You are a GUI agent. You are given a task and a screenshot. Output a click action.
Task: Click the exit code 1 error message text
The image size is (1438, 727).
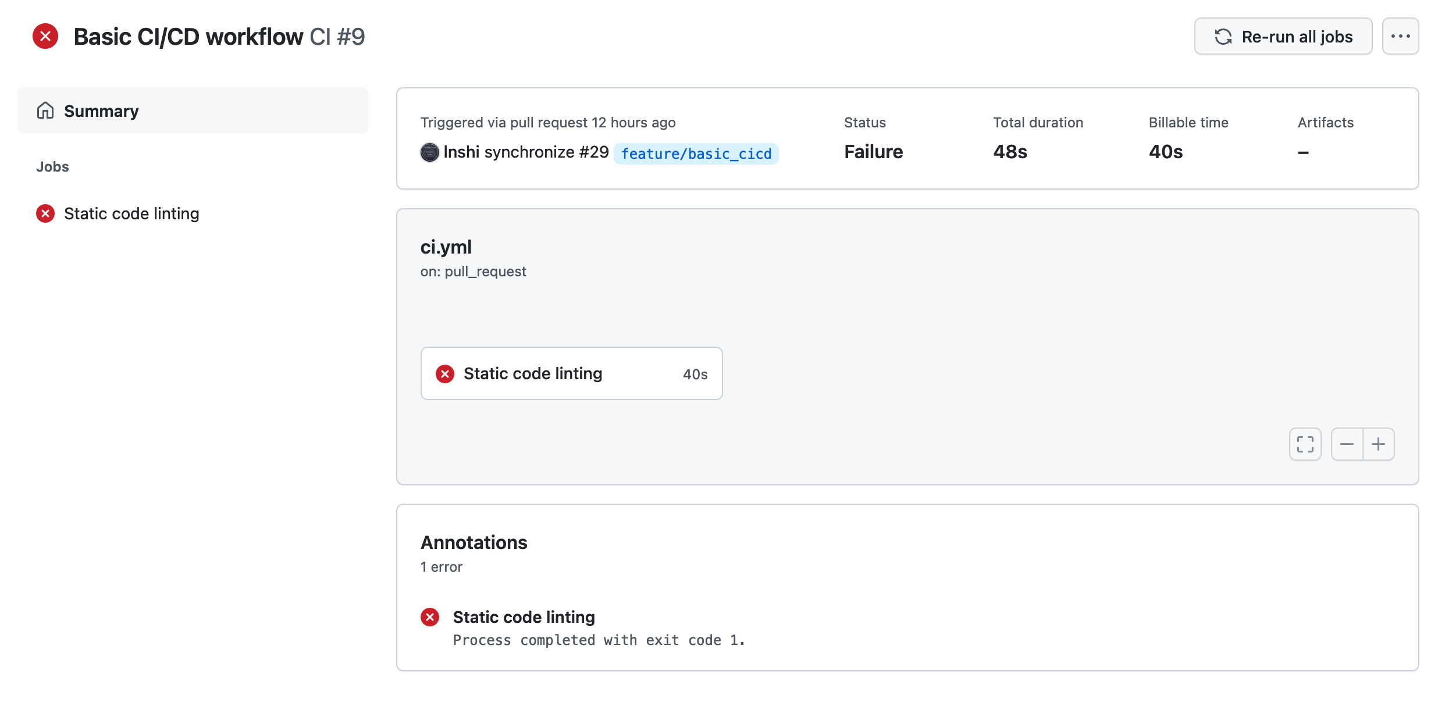click(x=599, y=640)
